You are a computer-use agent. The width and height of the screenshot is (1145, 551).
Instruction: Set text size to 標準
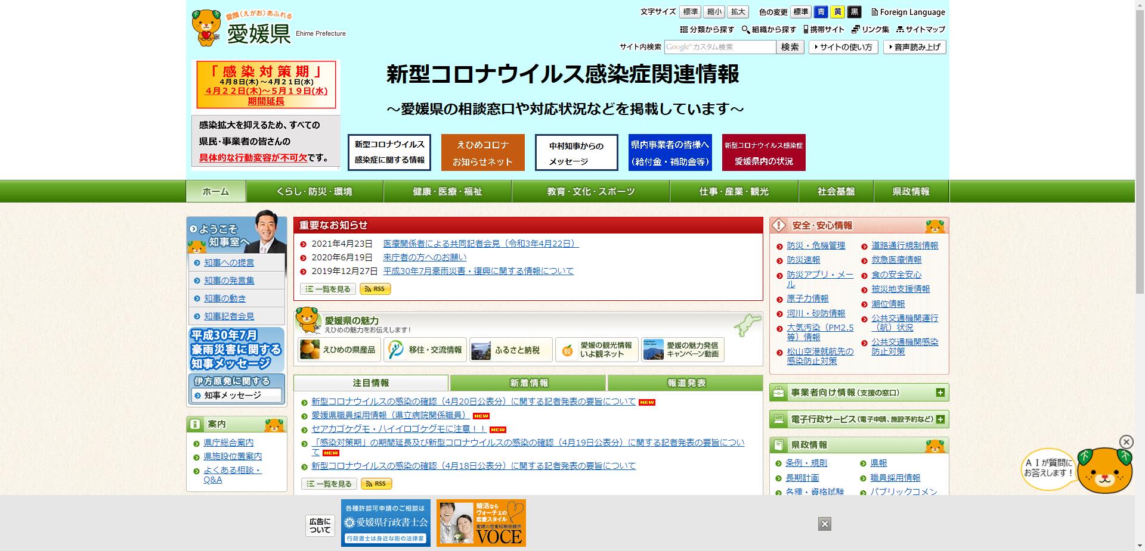[690, 12]
